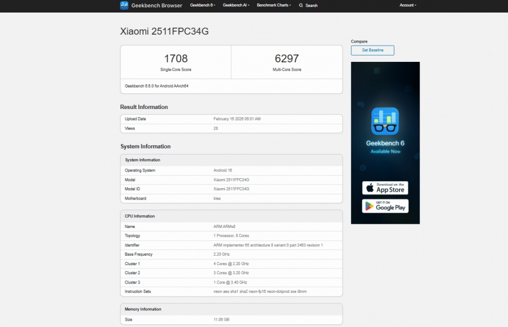Click the Geekbench 6 app icon in the advertisement

pyautogui.click(x=385, y=121)
